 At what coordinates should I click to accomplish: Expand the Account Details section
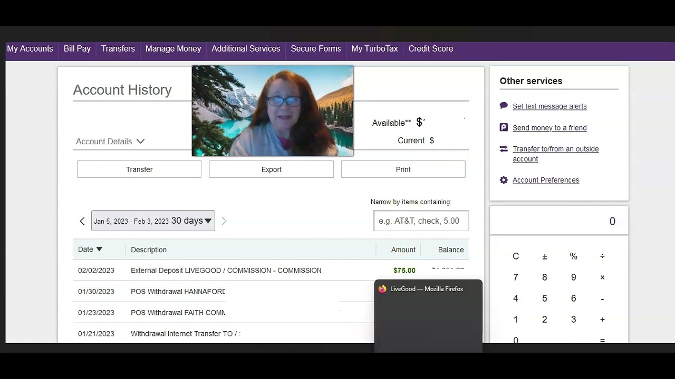(x=110, y=141)
